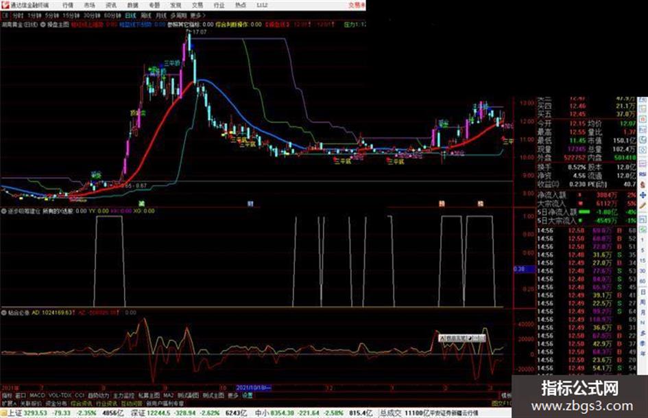Image resolution: width=648 pixels, height=418 pixels.
Task: Select the 月线 monthly period tab
Action: 160,15
